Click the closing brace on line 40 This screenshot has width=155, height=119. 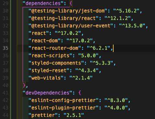pos(24,85)
